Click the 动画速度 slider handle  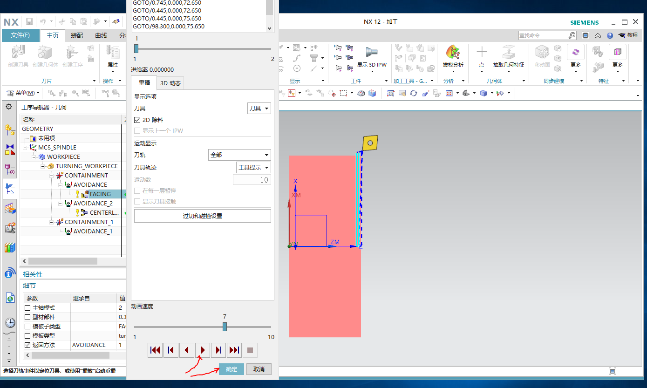pos(225,327)
